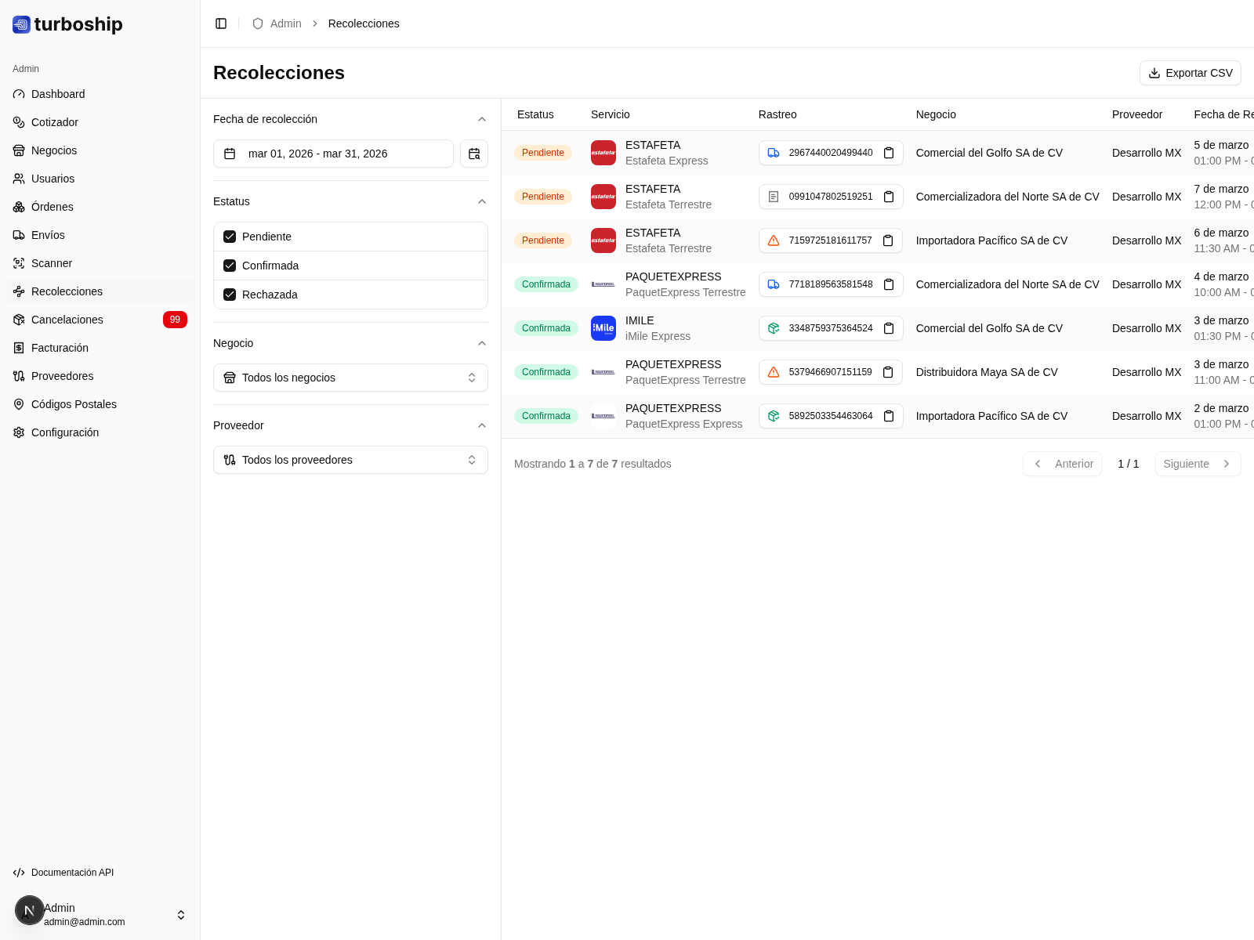The width and height of the screenshot is (1254, 940).
Task: Uncheck the Confirmada status filter
Action: click(x=230, y=266)
